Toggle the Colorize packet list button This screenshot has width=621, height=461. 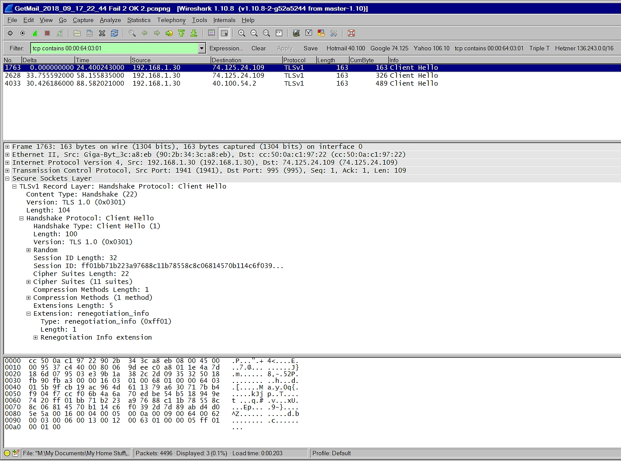212,33
